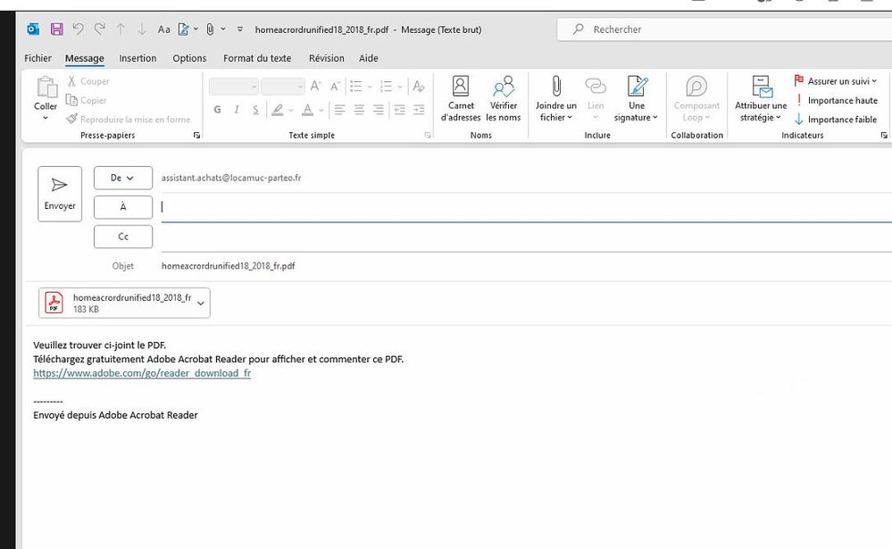Open font color dropdown arrow
The image size is (892, 549).
click(321, 110)
